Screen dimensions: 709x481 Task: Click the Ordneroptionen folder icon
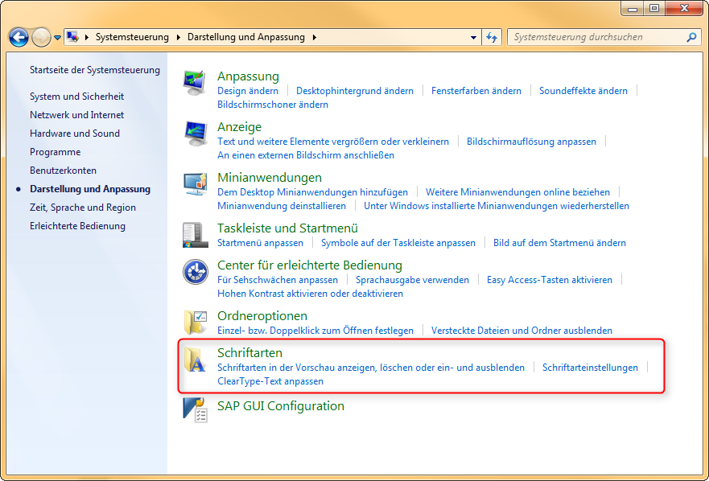click(x=195, y=323)
